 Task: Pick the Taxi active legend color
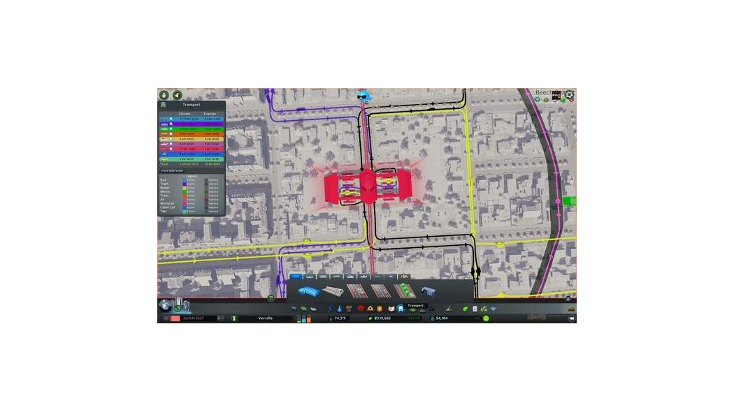tap(185, 212)
